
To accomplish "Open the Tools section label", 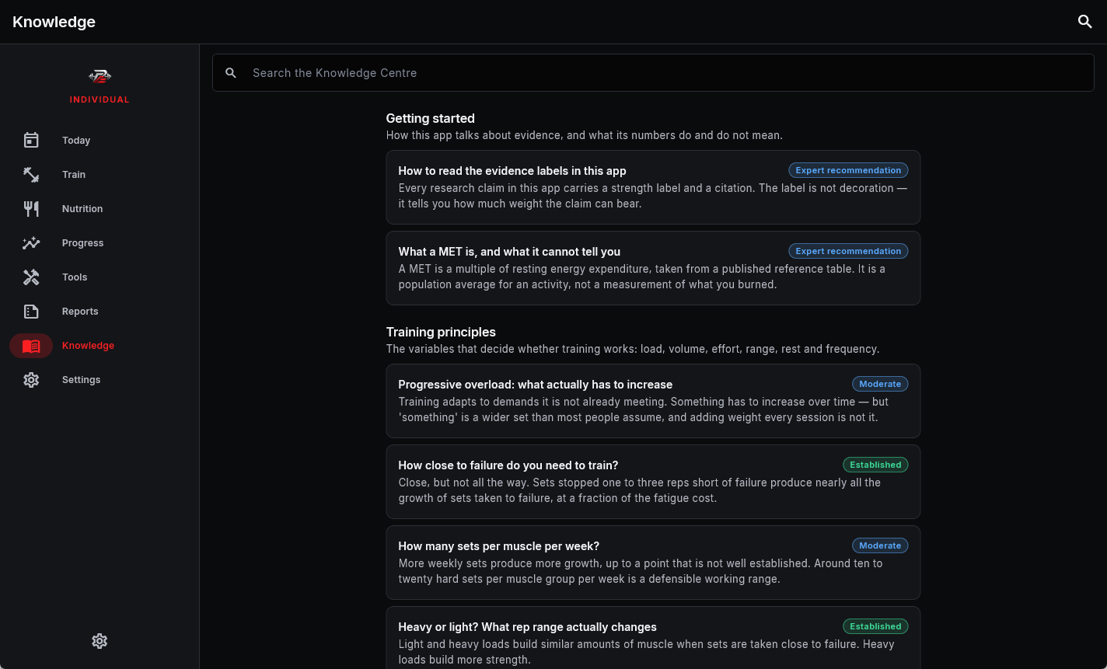I will click(x=75, y=277).
